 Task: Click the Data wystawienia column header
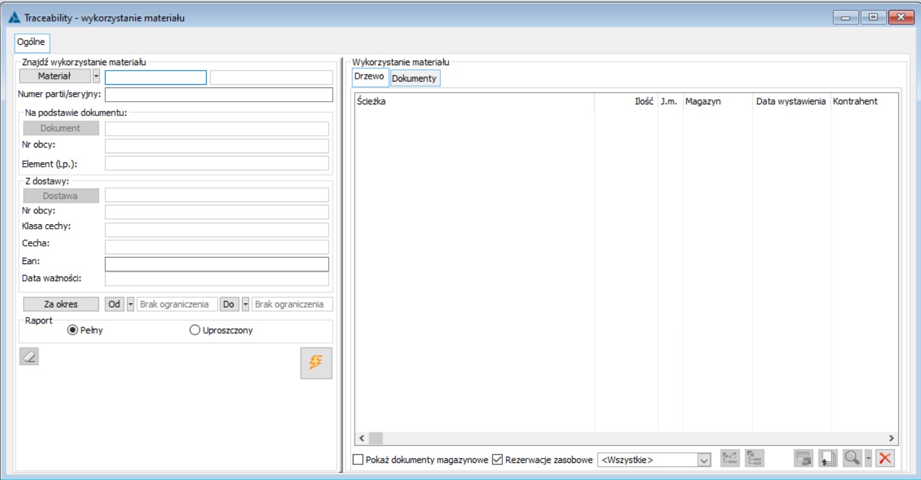pos(791,102)
